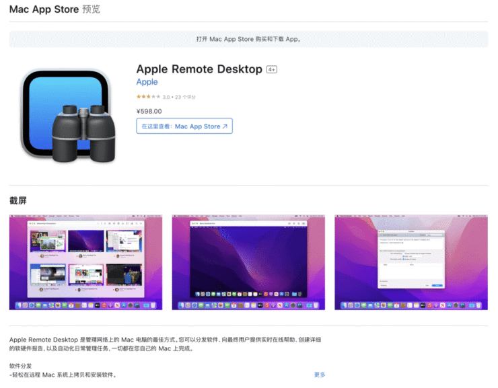Click the 3.0 • 23 个评分 rating text

(179, 97)
